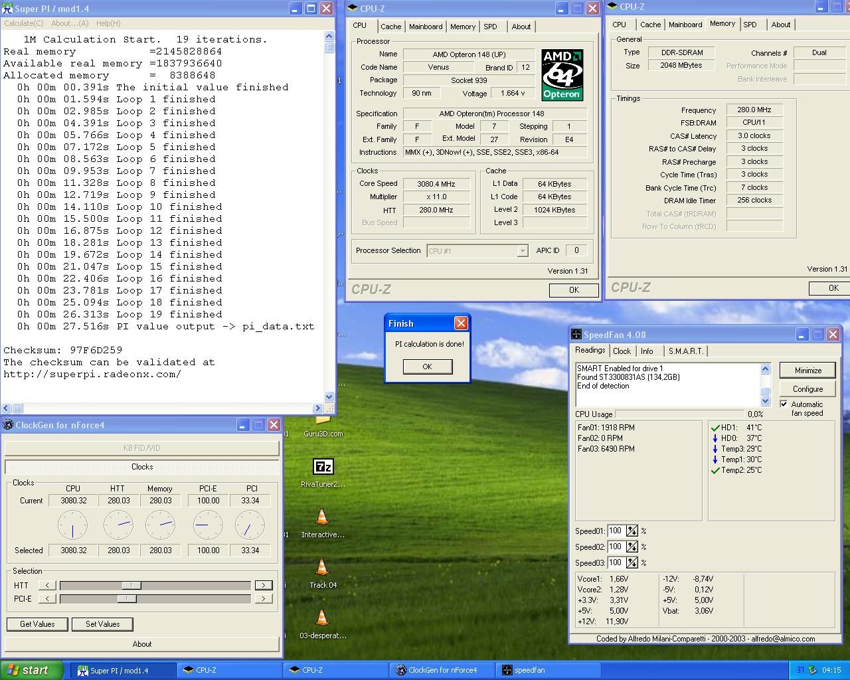The image size is (850, 680).
Task: Switch to the Mainboard tab in the CPU-Z window showing Processor details
Action: coord(426,27)
